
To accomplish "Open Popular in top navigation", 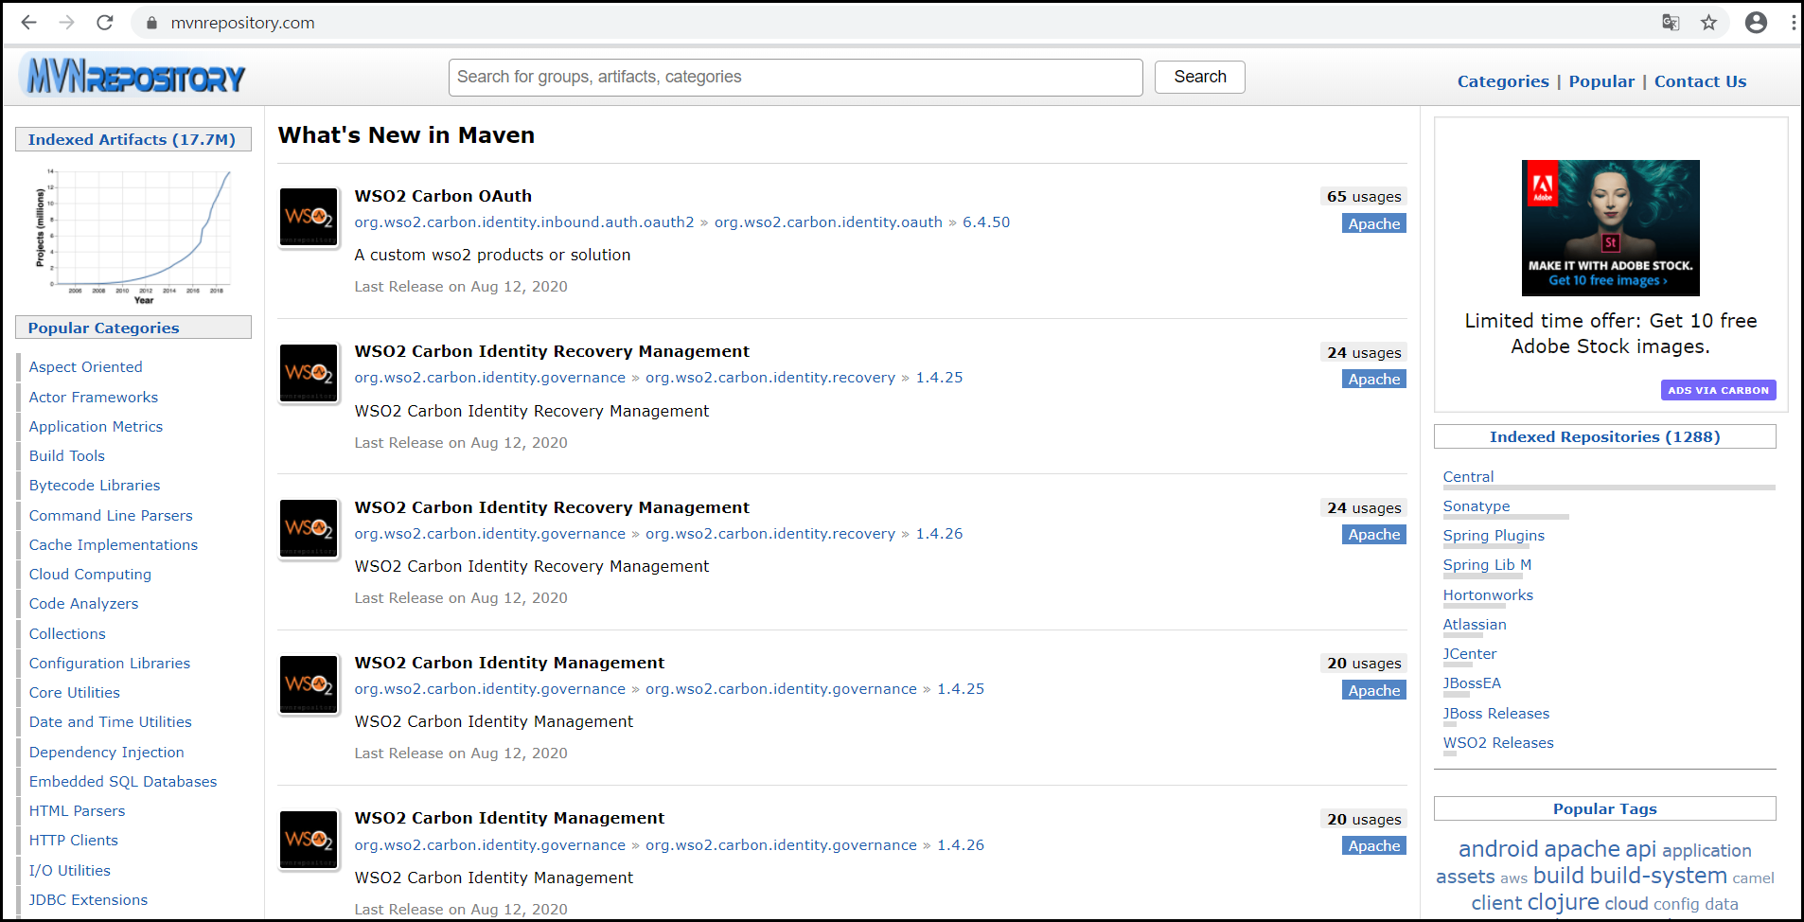I will (x=1601, y=81).
